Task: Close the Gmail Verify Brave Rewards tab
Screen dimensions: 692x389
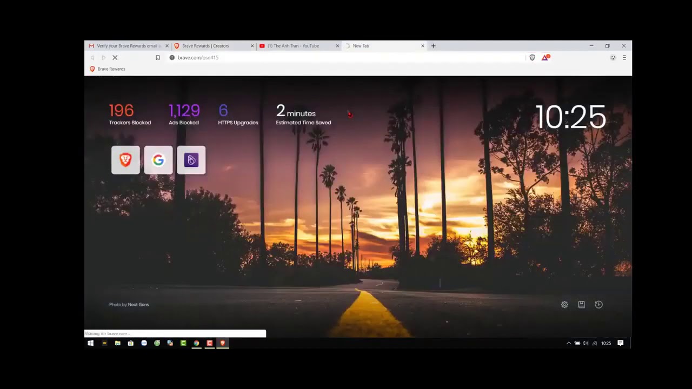Action: (167, 46)
